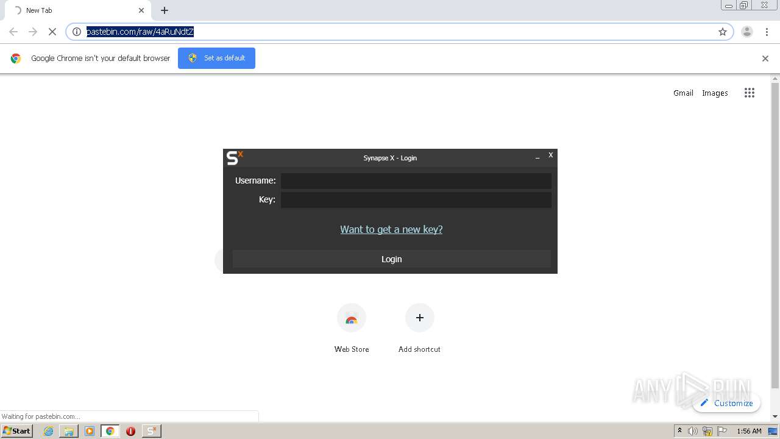
Task: Close the New Tab tab
Action: point(141,10)
